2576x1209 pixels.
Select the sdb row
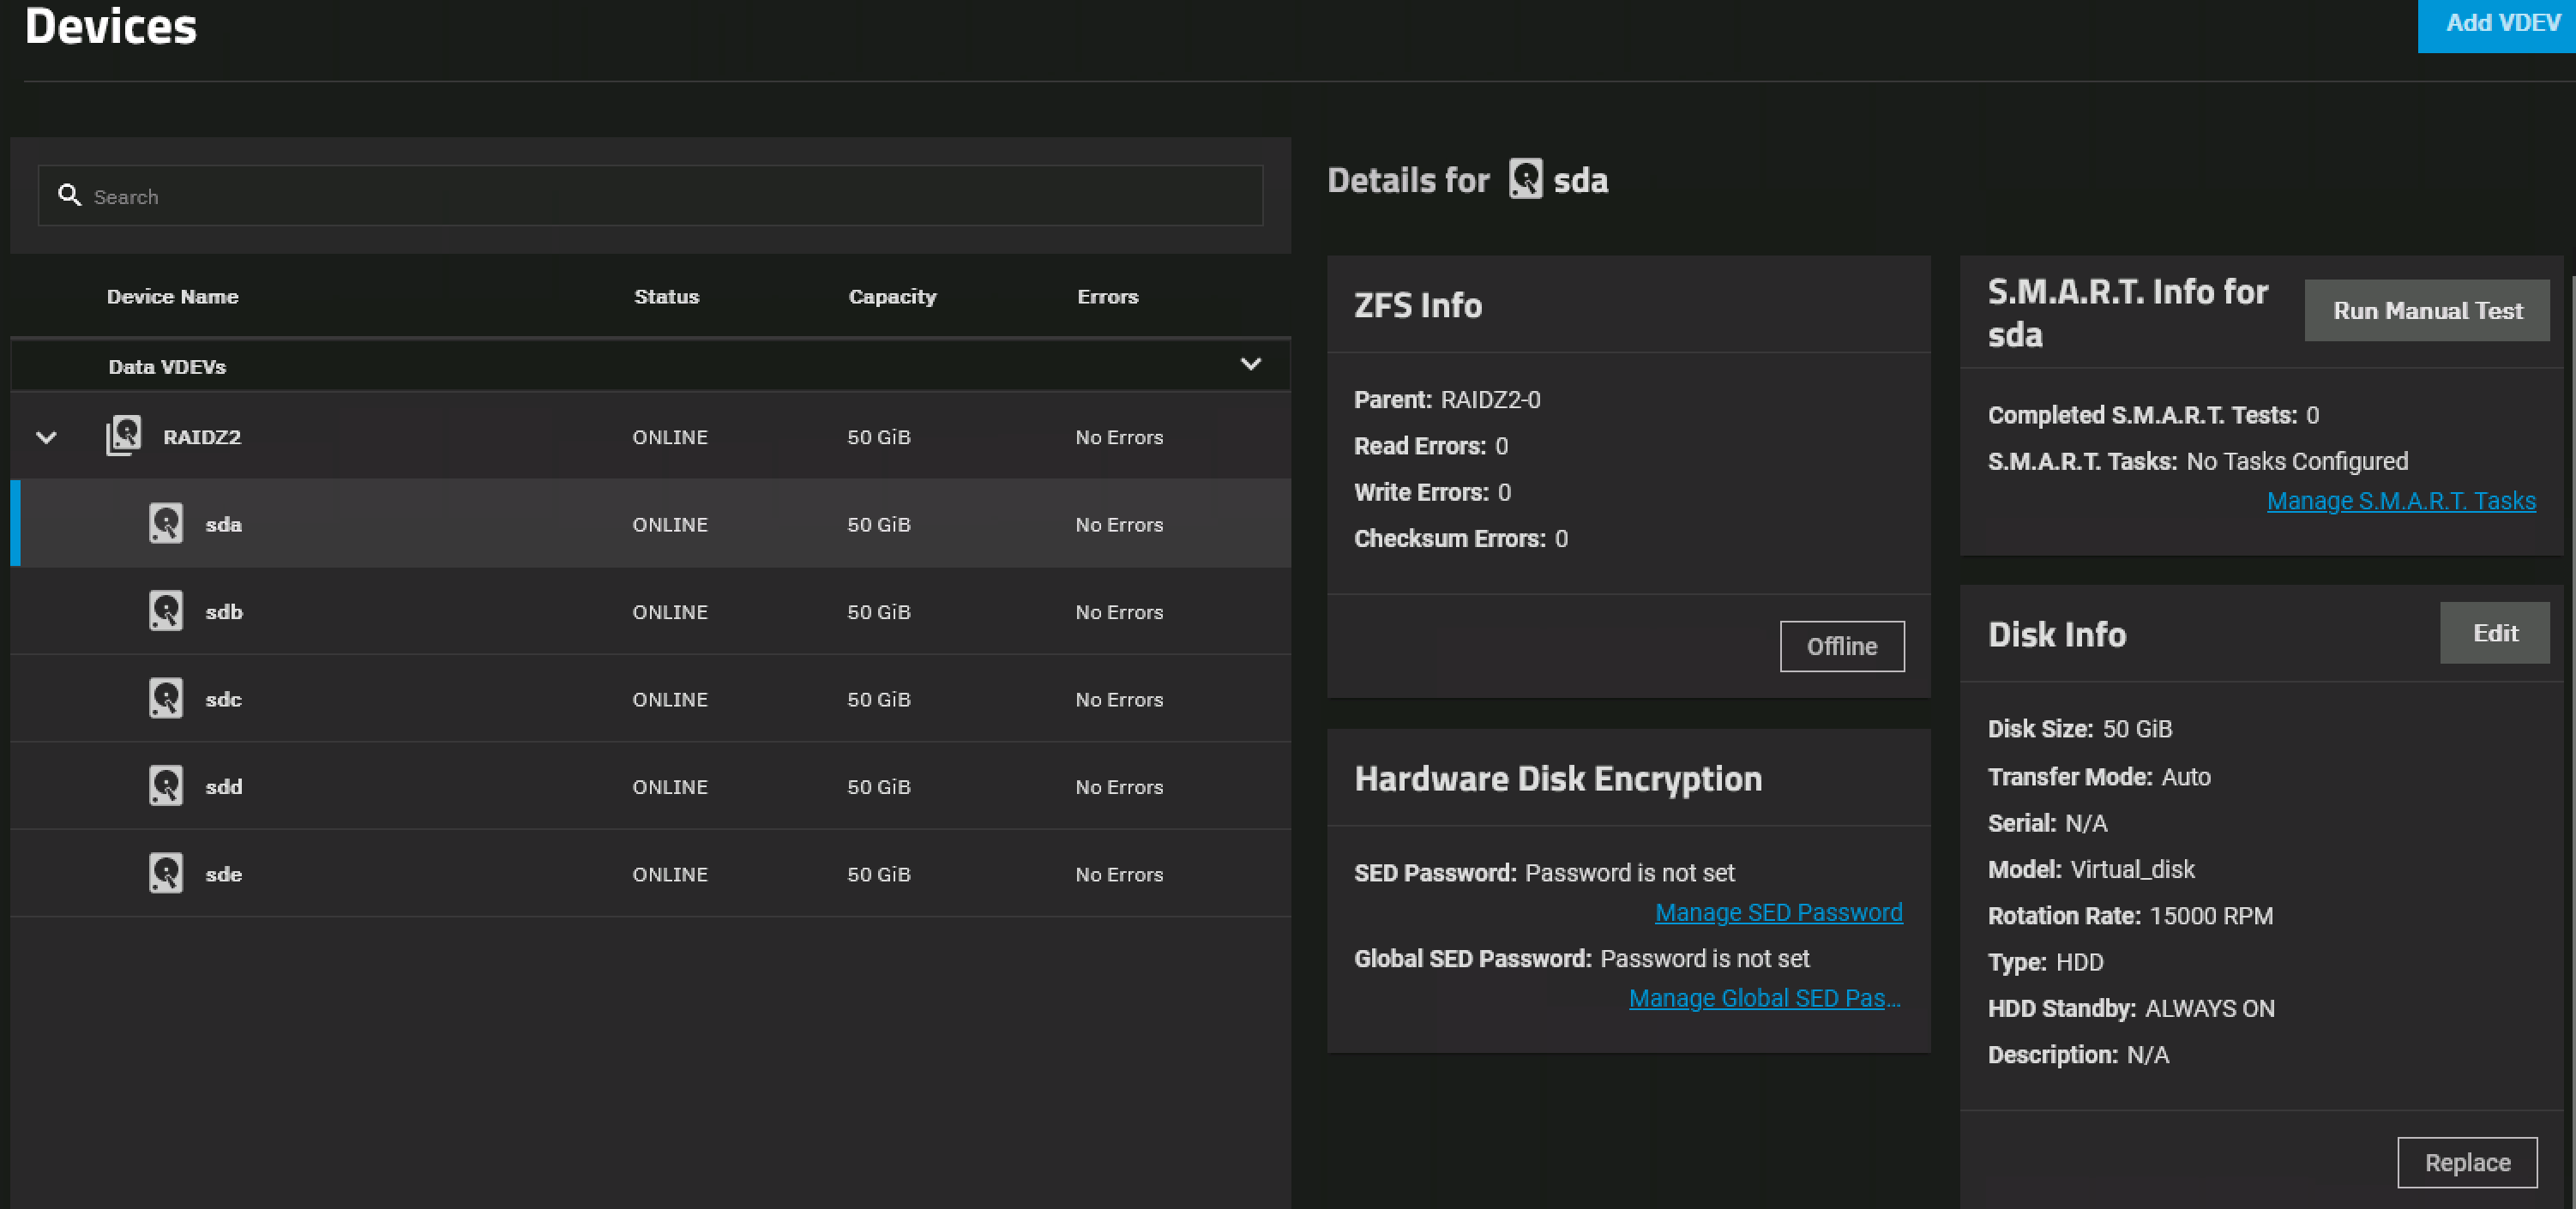(x=650, y=611)
